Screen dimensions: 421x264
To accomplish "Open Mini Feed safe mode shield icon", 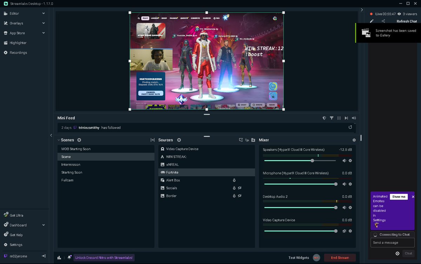I will (x=325, y=118).
